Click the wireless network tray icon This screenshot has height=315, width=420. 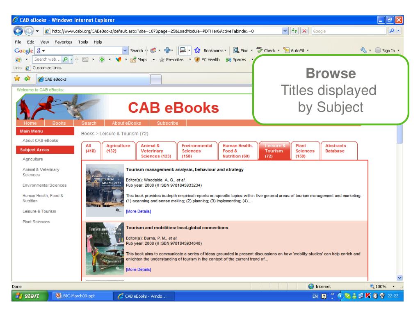[382, 296]
